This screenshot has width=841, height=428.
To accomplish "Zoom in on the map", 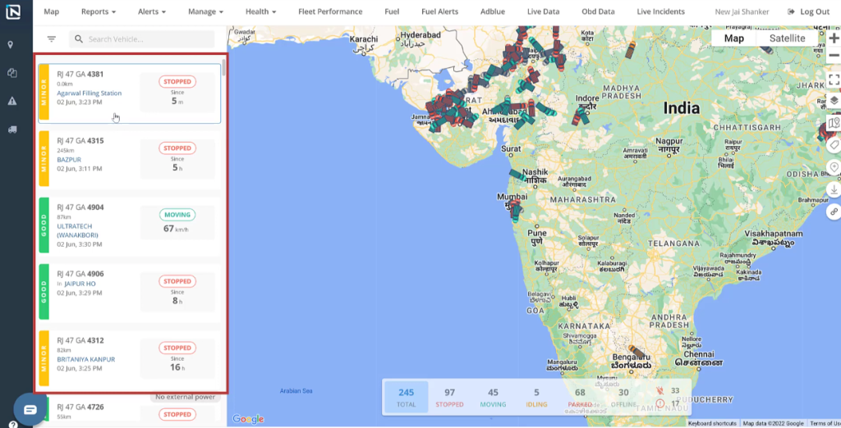I will [834, 39].
